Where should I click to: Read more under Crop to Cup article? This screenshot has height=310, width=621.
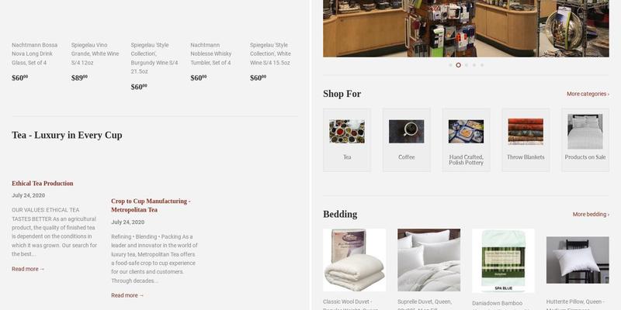[x=127, y=295]
